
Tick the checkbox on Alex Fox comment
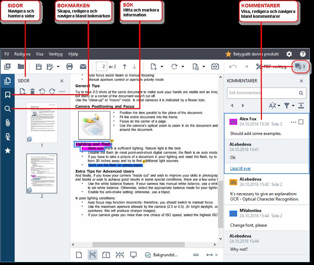pos(301,122)
